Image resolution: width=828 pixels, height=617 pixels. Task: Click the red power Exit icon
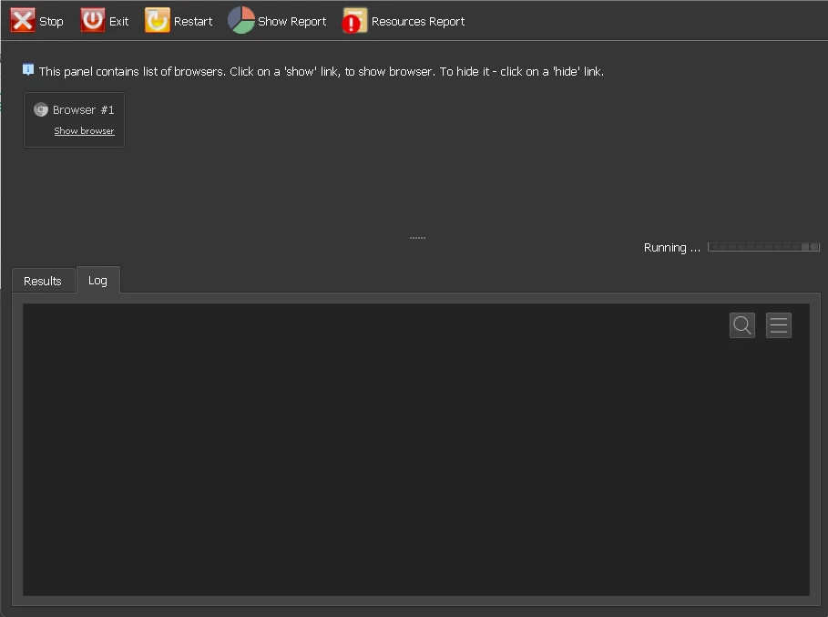tap(93, 21)
